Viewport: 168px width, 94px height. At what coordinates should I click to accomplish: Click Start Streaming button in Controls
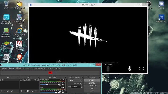pos(92,80)
